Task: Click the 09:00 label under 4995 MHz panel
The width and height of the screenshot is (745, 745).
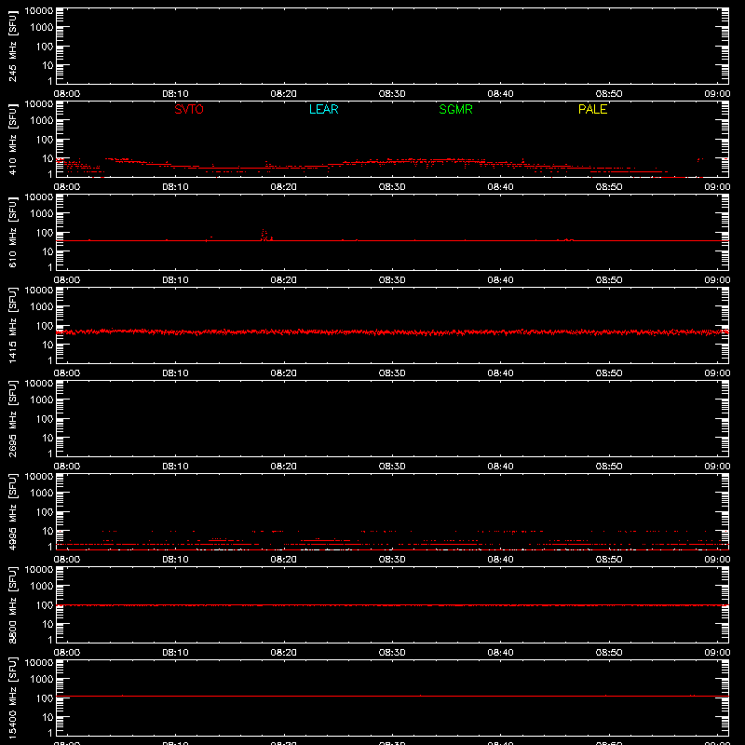Action: [x=717, y=560]
